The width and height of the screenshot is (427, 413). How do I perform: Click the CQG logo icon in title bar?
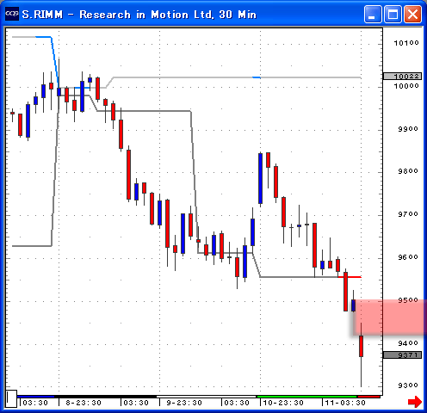12,14
